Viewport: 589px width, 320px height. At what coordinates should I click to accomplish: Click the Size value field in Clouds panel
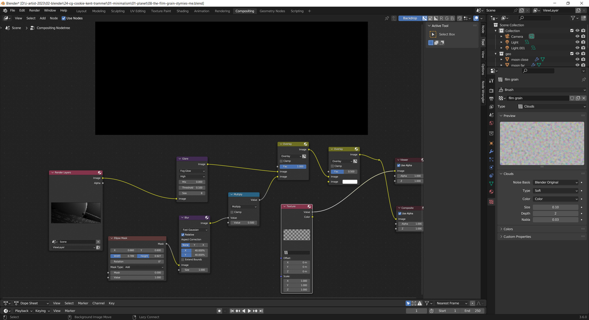555,207
